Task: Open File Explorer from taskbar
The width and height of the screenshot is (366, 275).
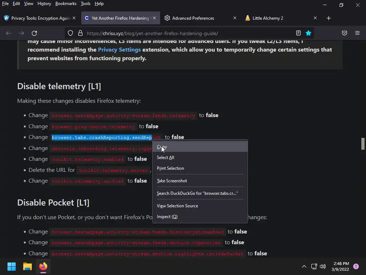Action: pyautogui.click(x=27, y=266)
